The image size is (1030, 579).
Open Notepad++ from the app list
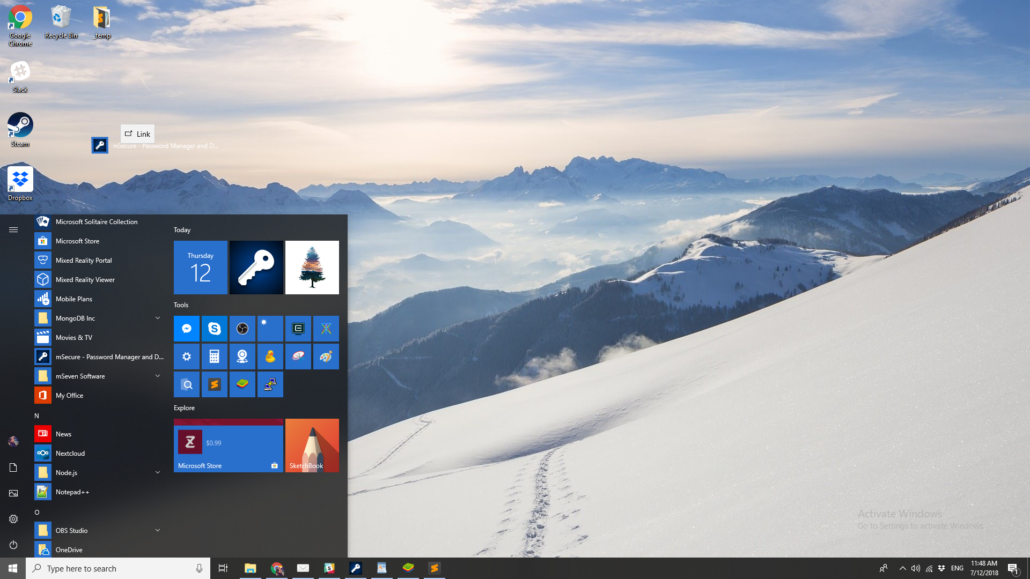click(72, 492)
